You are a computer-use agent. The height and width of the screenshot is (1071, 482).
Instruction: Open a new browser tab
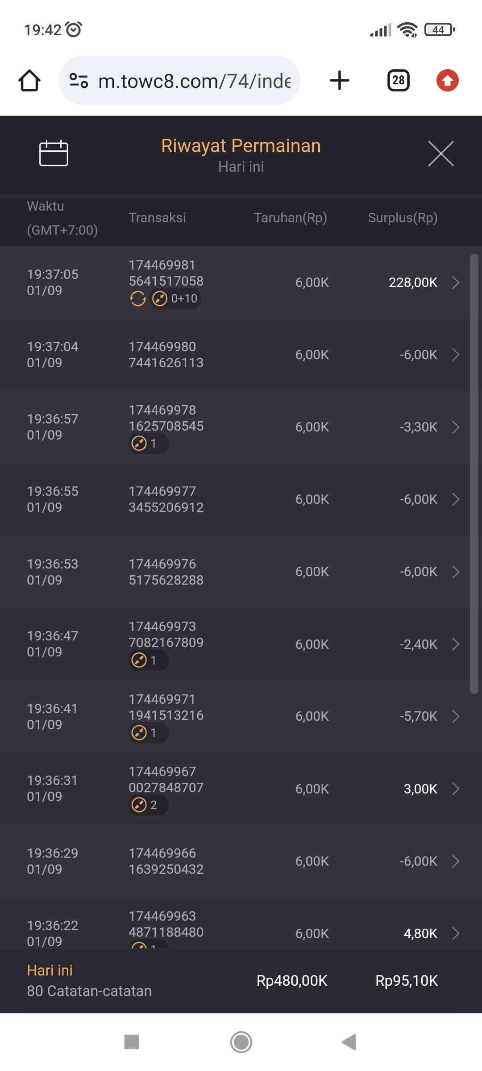(339, 81)
